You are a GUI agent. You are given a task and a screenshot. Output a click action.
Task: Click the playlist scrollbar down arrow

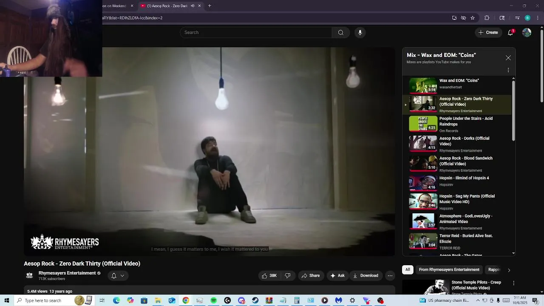[513, 253]
